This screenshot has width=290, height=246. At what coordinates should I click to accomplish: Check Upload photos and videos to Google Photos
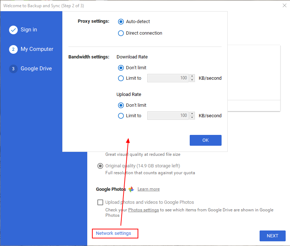(x=100, y=202)
